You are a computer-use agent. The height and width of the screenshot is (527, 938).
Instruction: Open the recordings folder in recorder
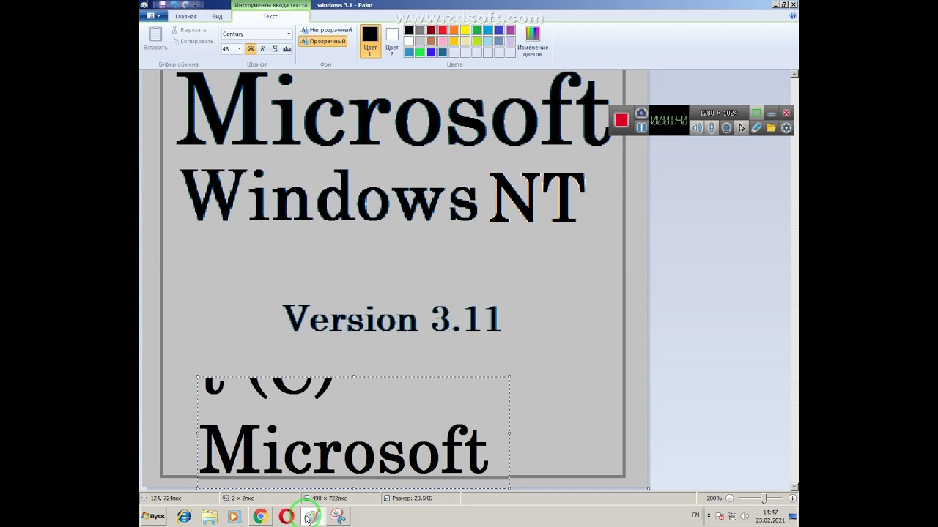pyautogui.click(x=771, y=128)
